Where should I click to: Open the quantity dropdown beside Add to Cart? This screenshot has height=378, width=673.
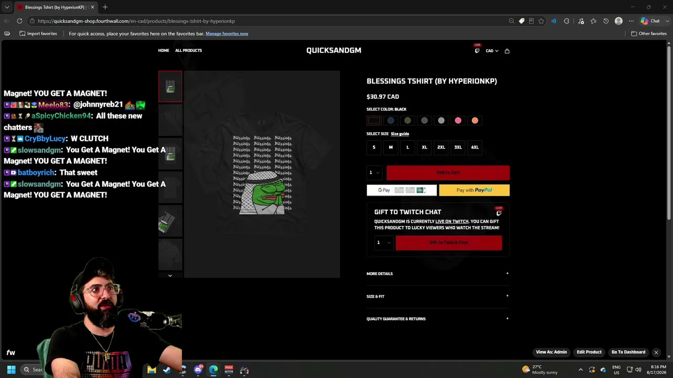pyautogui.click(x=374, y=173)
